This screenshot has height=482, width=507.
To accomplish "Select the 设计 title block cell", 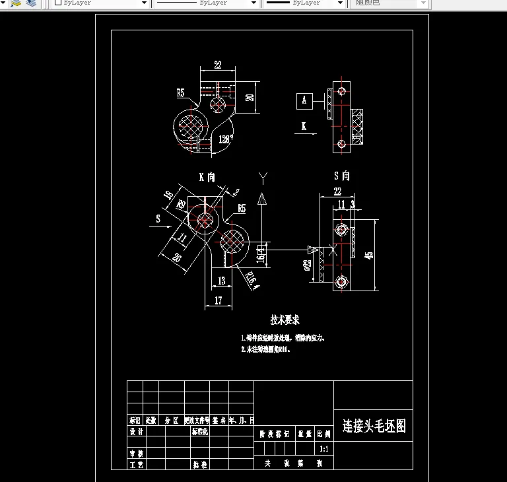I will tap(137, 431).
